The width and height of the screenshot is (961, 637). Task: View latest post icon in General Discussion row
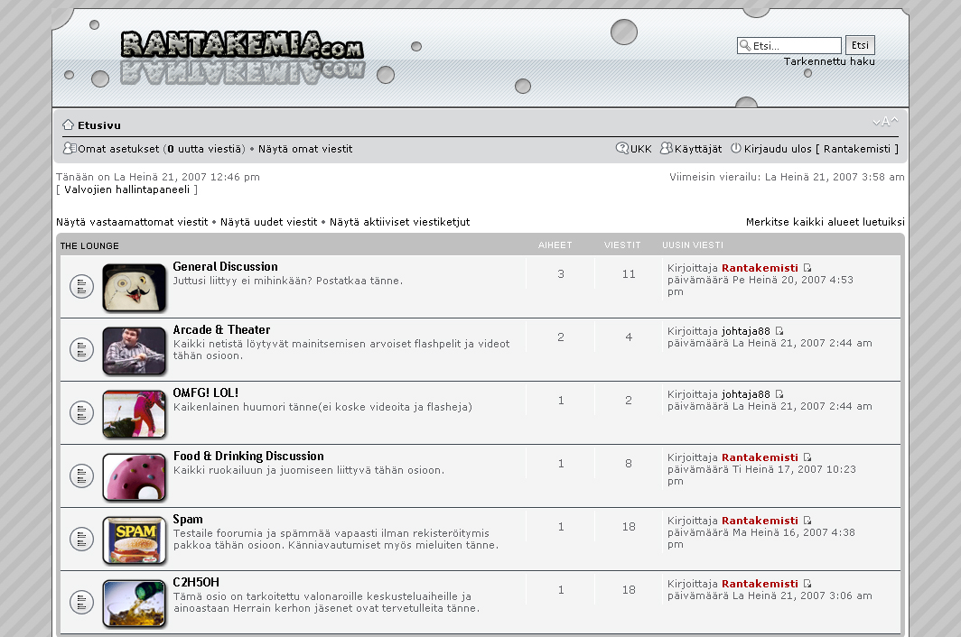click(807, 268)
